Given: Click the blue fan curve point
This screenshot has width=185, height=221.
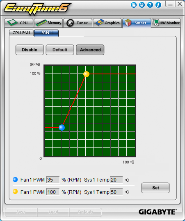Looking at the screenshot, I should (62, 128).
